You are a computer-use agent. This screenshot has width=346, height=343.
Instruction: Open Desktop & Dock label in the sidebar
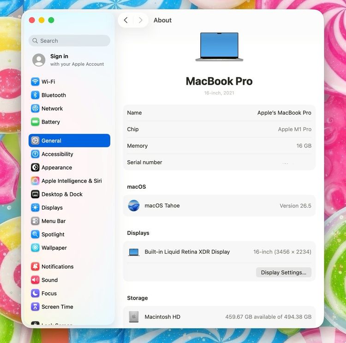point(62,194)
